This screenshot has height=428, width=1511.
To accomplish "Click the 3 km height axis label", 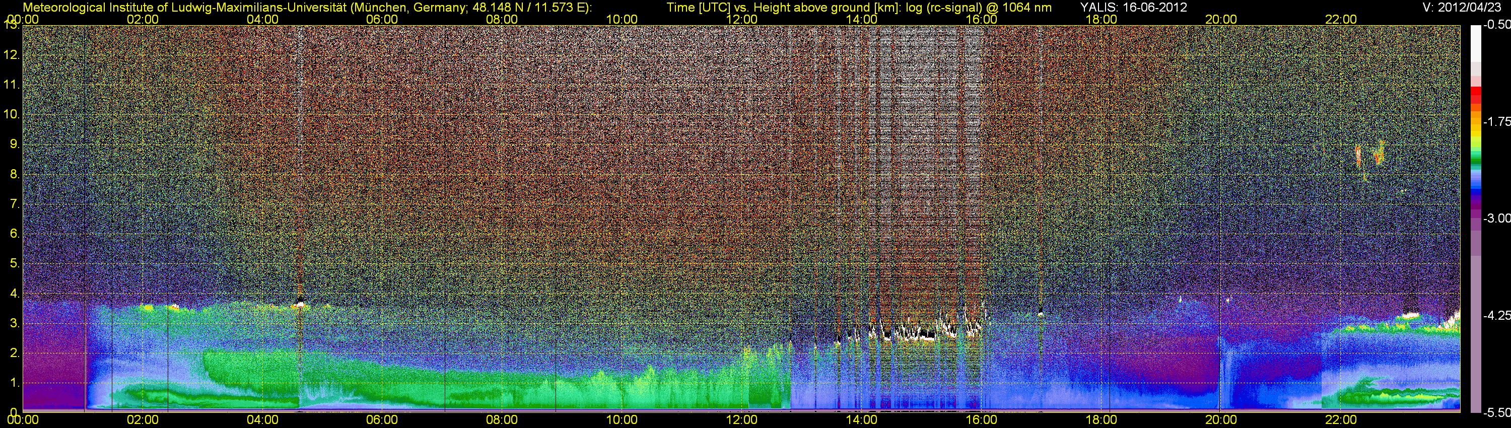I will [x=15, y=323].
